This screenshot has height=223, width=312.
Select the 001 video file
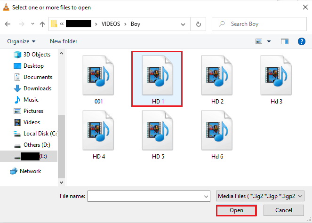pos(98,79)
